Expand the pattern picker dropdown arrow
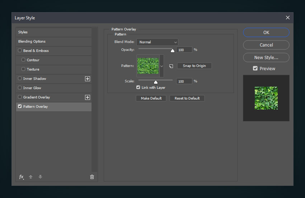The height and width of the screenshot is (198, 305). (x=161, y=66)
